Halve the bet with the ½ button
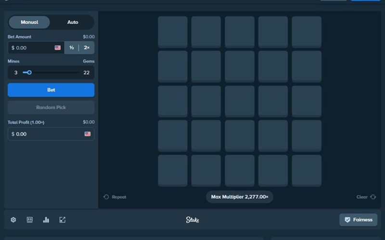The image size is (385, 240). click(x=71, y=48)
